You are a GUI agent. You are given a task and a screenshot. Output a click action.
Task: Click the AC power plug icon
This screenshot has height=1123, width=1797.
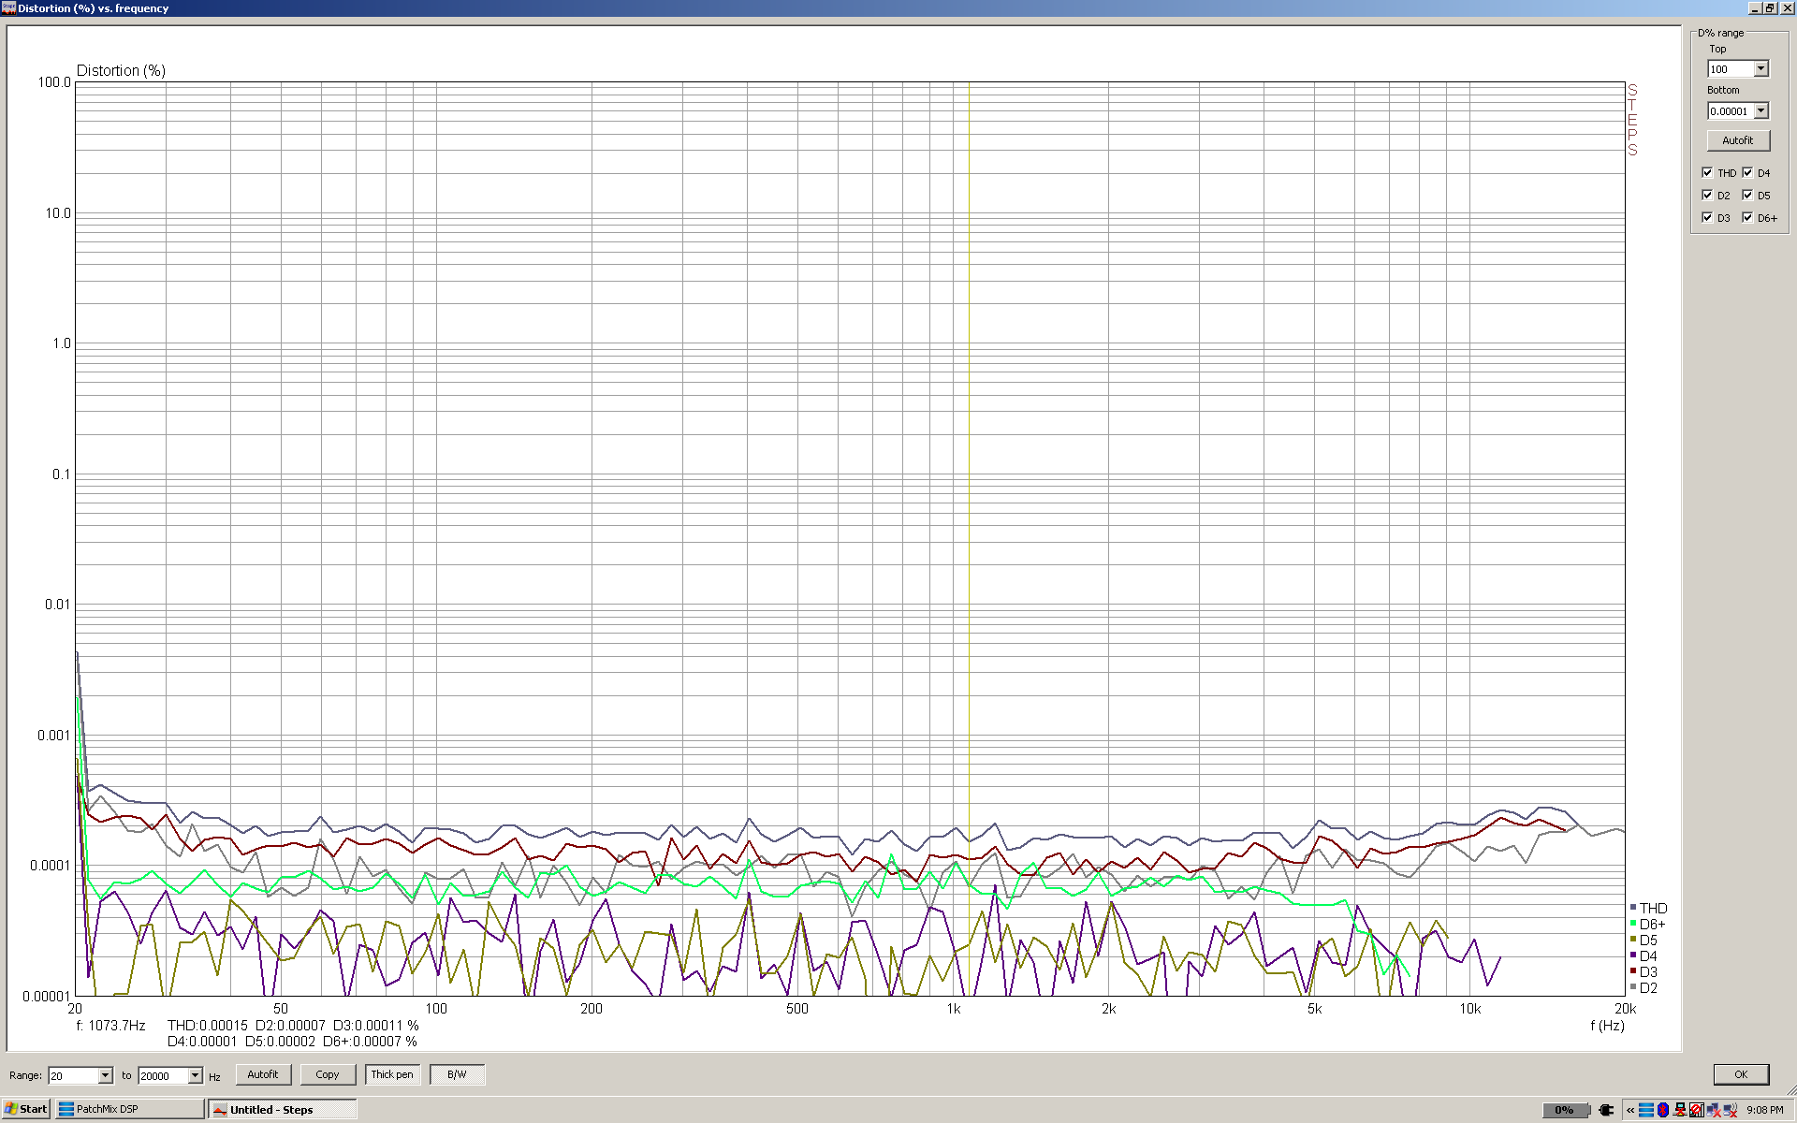(x=1607, y=1110)
